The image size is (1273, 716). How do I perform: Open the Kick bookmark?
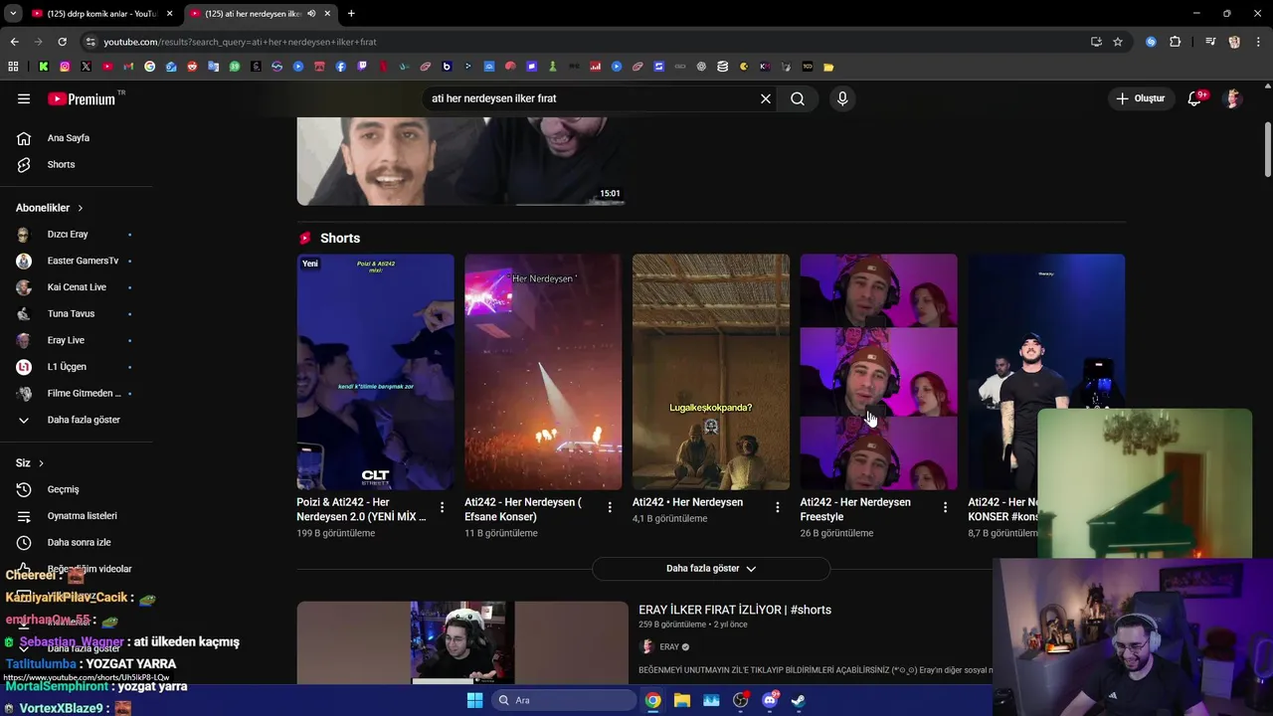(x=44, y=67)
